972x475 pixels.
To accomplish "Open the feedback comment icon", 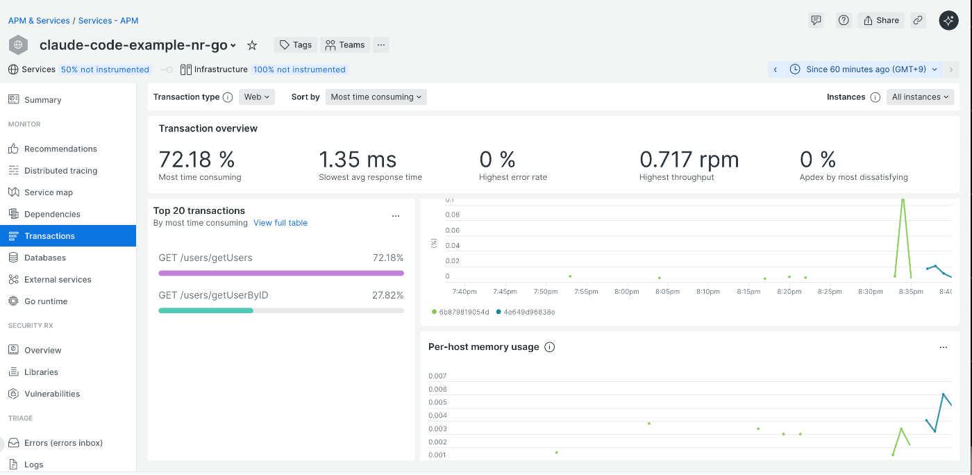I will click(x=816, y=20).
